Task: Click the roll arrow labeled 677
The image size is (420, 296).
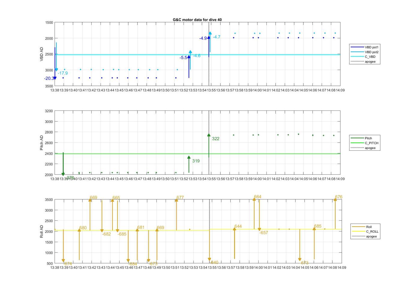Action: 176,215
